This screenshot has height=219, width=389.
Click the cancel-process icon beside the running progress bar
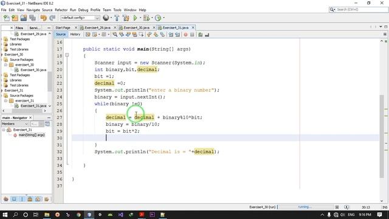coord(337,207)
